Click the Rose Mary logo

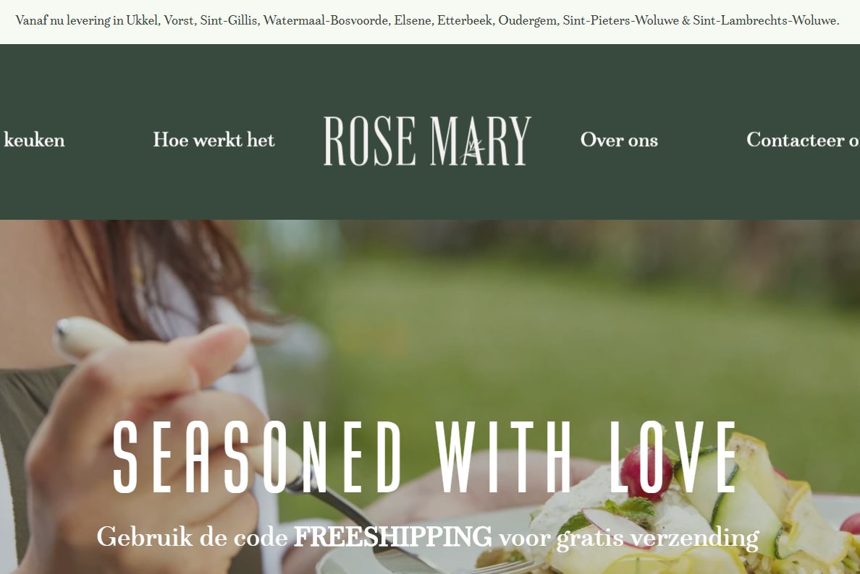(427, 140)
